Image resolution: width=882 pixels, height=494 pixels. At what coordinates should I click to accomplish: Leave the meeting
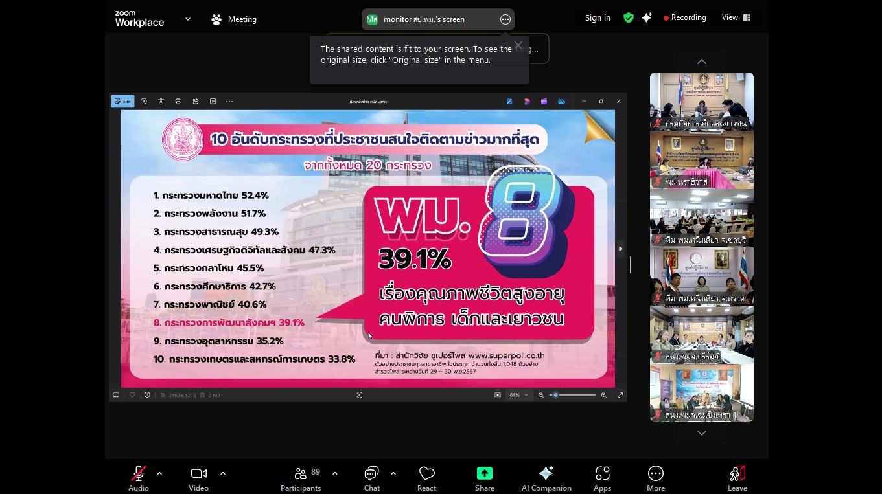(x=737, y=478)
